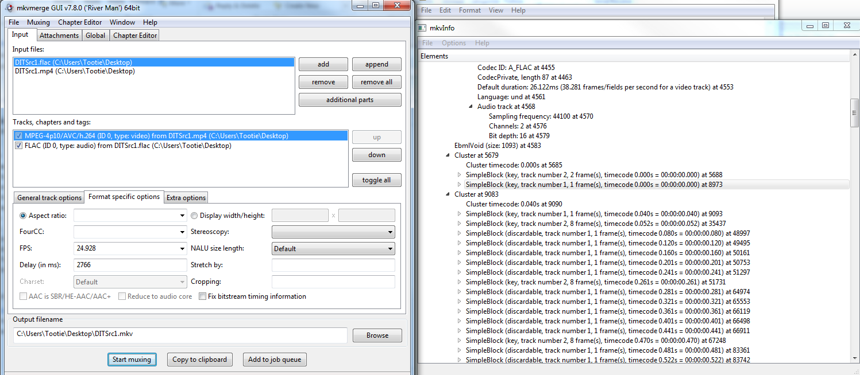Toggle the MPEG-4p10/AVC/h.264 video track checkbox
Screen dimensions: 860x375
(x=20, y=136)
